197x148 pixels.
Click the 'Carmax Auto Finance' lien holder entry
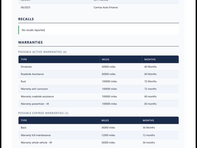tap(106, 7)
